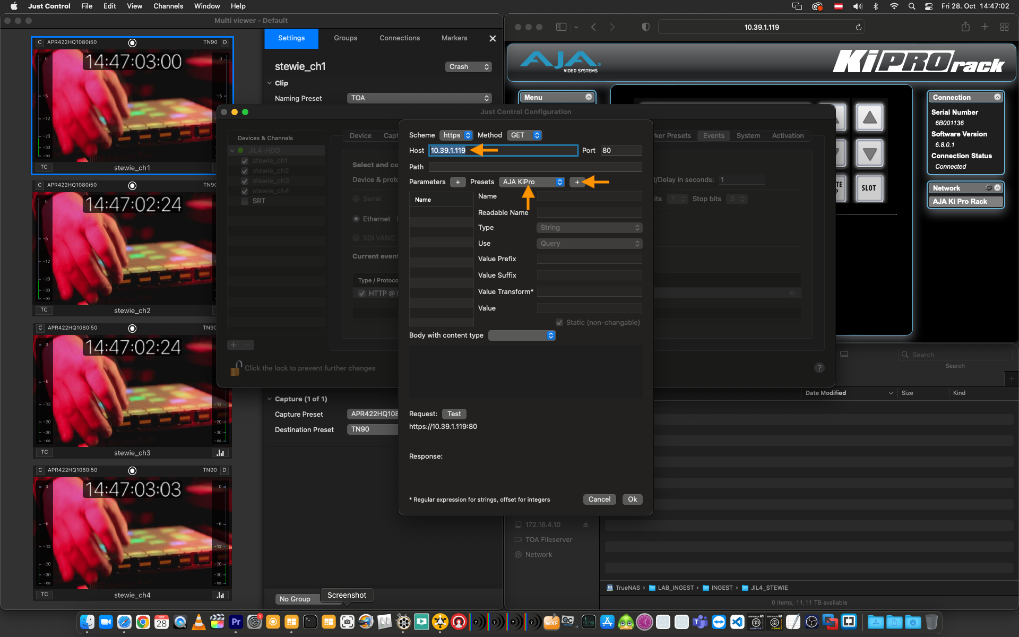1019x637 pixels.
Task: Toggle Static (non-changable) checkbox
Action: click(559, 323)
